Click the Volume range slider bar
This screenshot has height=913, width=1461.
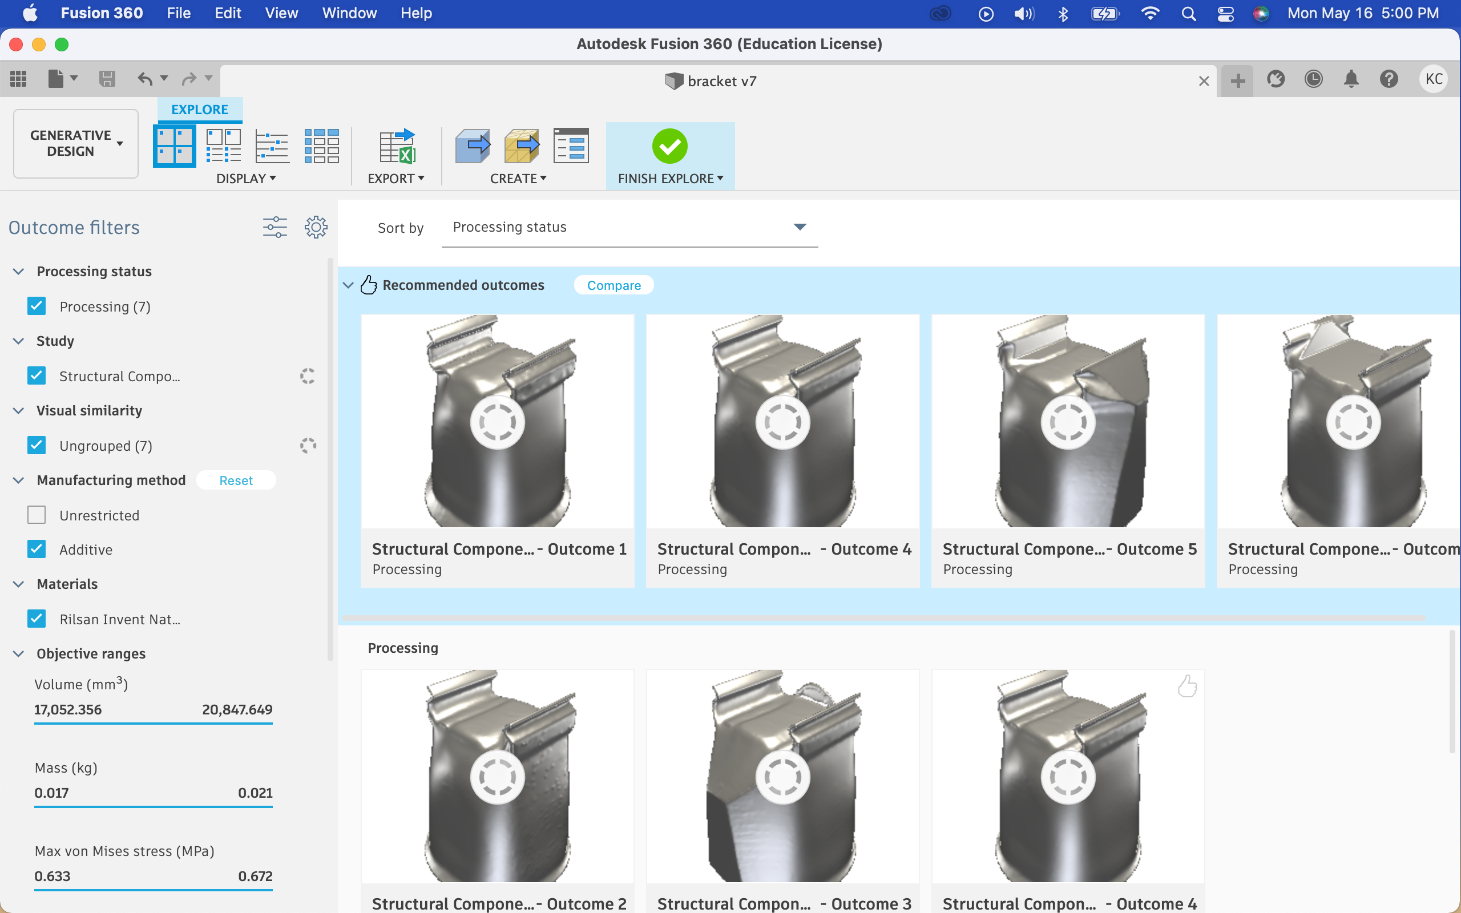[x=154, y=723]
